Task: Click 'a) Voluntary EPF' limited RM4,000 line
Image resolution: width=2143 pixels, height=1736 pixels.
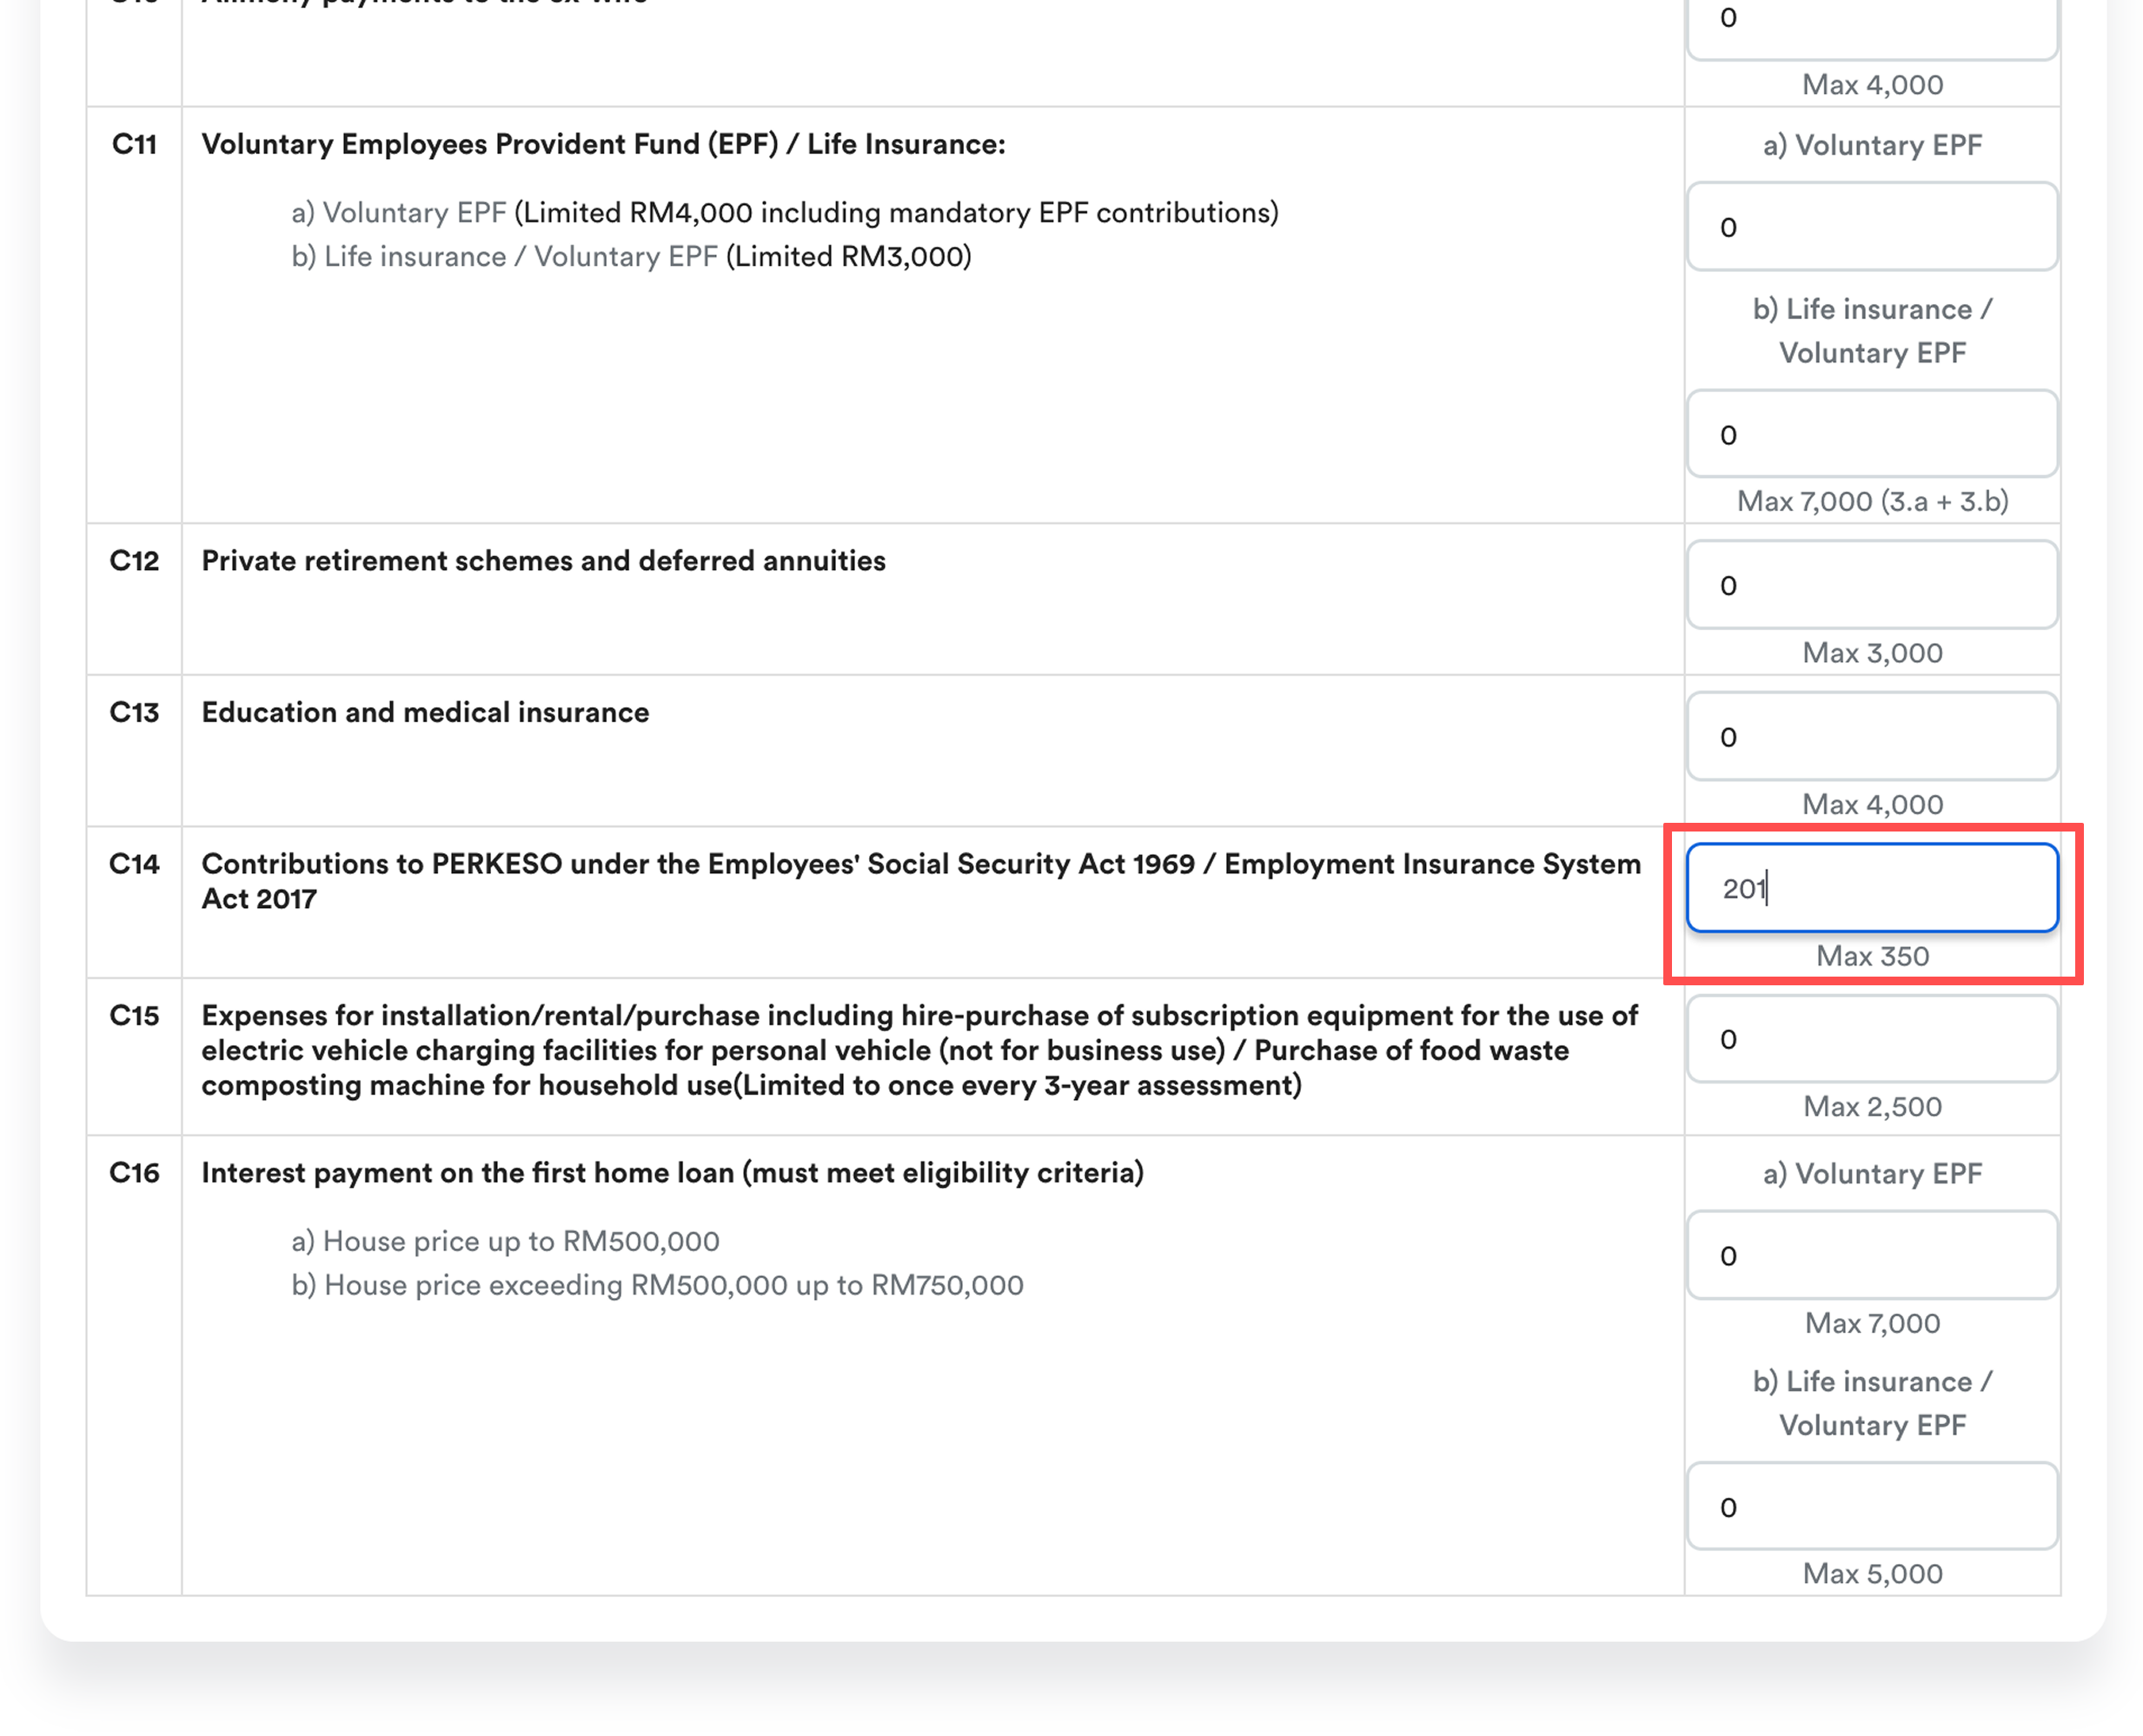Action: pyautogui.click(x=784, y=213)
